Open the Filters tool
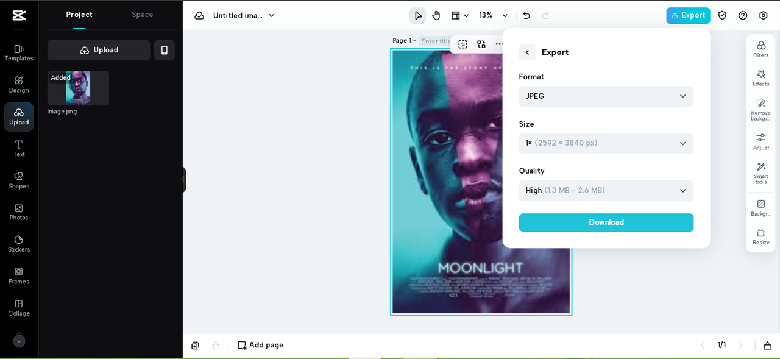This screenshot has width=780, height=359. (761, 49)
